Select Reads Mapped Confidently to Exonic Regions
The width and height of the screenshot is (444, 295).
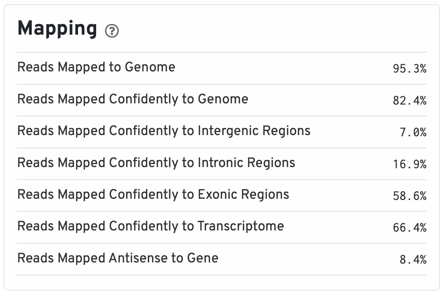click(153, 195)
